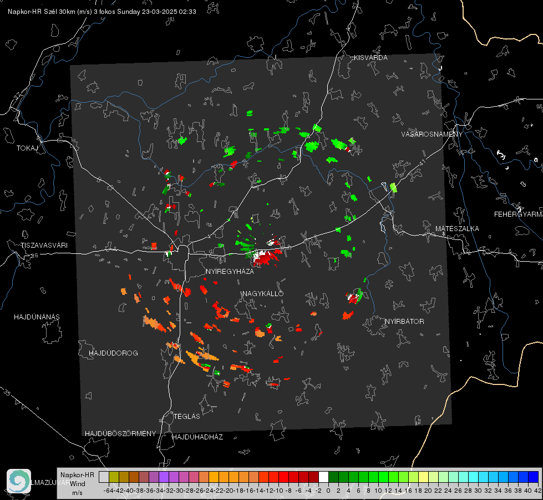Click the HAJDÚDOROG town label
This screenshot has height=500, width=543.
[x=113, y=353]
